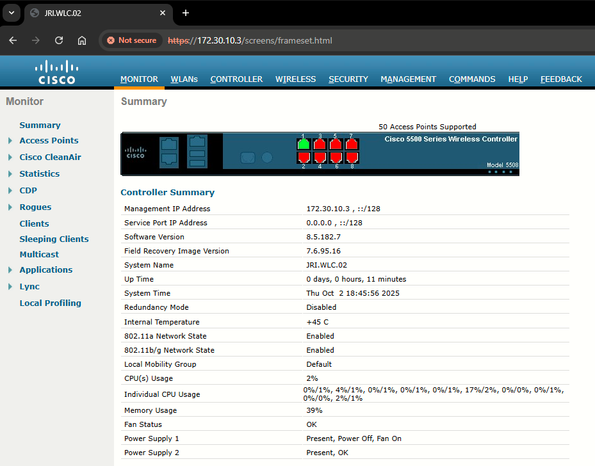Open Clients in sidebar
The width and height of the screenshot is (595, 466).
(x=34, y=223)
